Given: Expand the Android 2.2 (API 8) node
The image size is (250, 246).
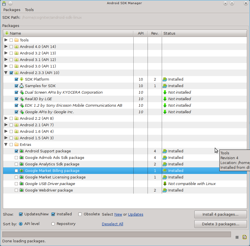Looking at the screenshot, I should (x=6, y=118).
